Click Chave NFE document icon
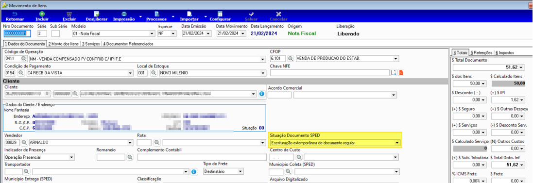The image size is (533, 183). [394, 73]
